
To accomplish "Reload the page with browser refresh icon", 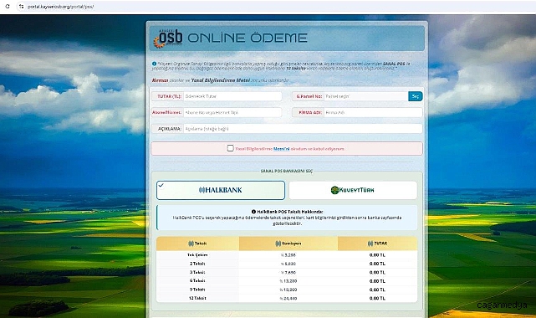I will tap(8, 6).
